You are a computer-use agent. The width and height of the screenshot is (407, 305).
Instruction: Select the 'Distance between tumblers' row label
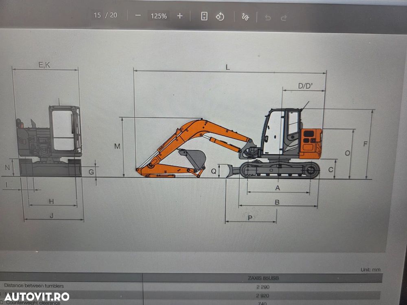tap(34, 286)
